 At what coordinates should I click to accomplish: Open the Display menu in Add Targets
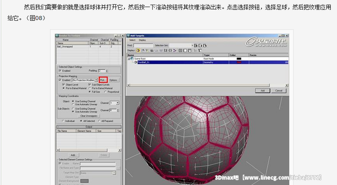coord(142,40)
